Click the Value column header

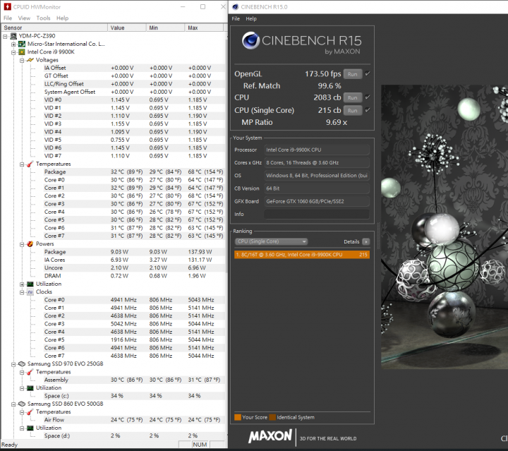pyautogui.click(x=127, y=28)
